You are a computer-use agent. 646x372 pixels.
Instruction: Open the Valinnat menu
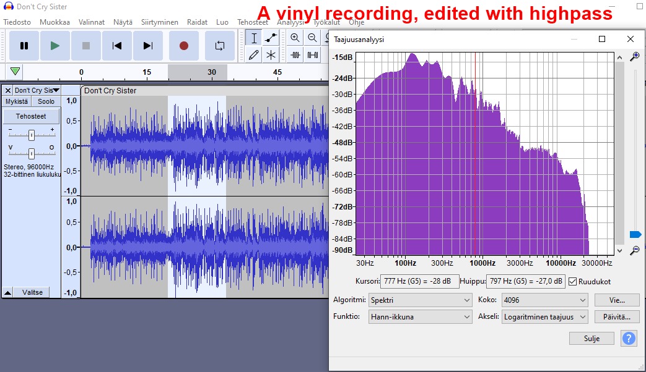[x=92, y=22]
